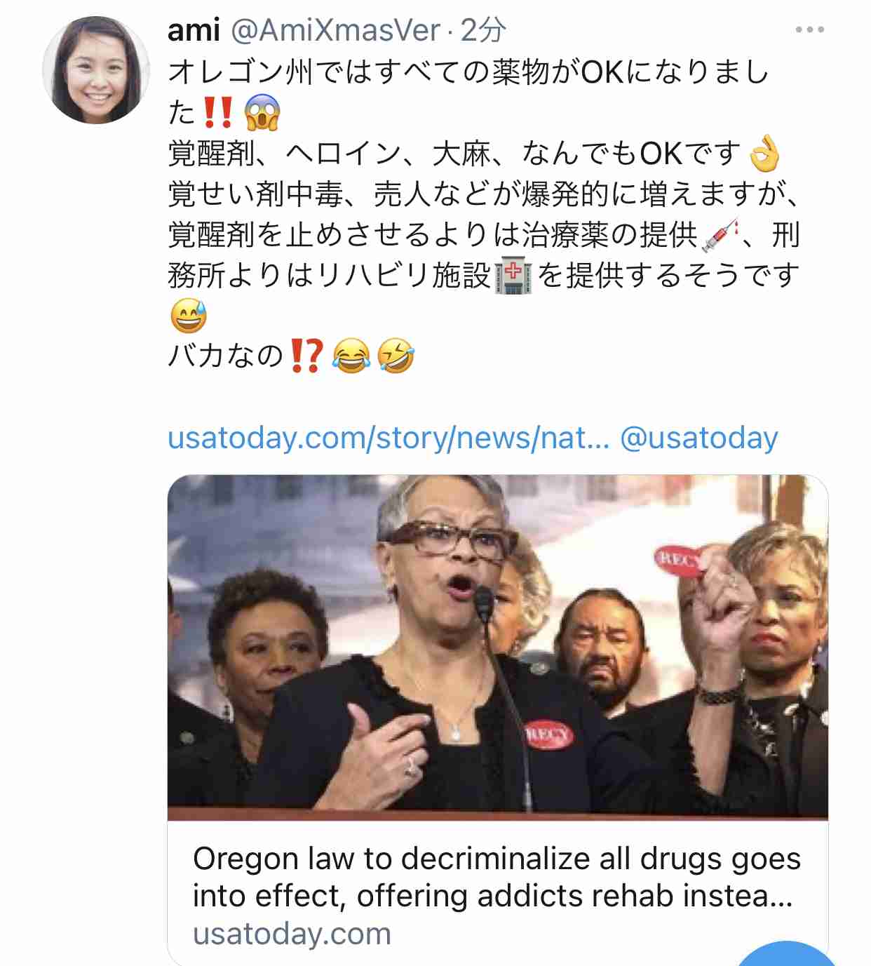Screen dimensions: 871x966
Task: Click the rolling-on-floor laughing emoji
Action: point(396,356)
